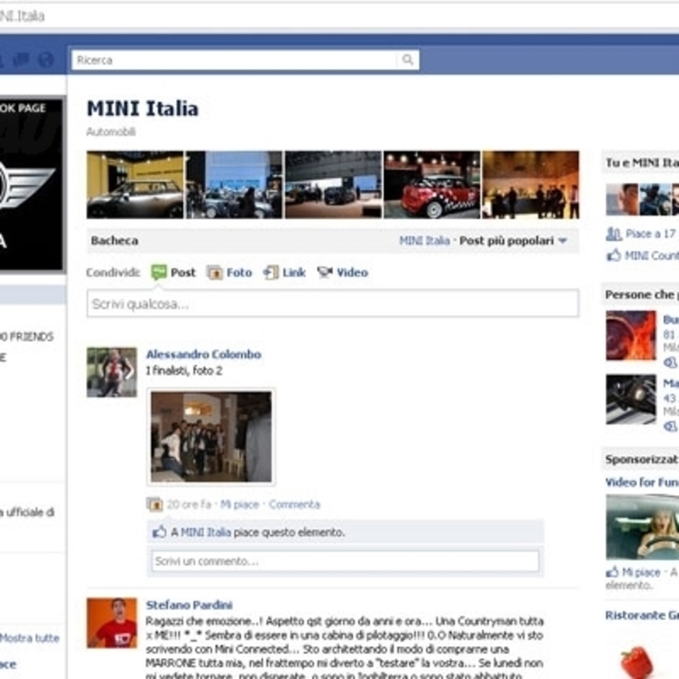Click the people icon beside Piace a 17
Screen dimensions: 679x679
pos(614,234)
